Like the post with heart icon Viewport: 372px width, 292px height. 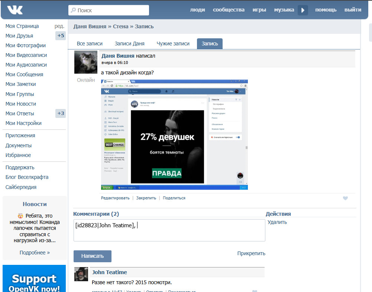point(345,198)
